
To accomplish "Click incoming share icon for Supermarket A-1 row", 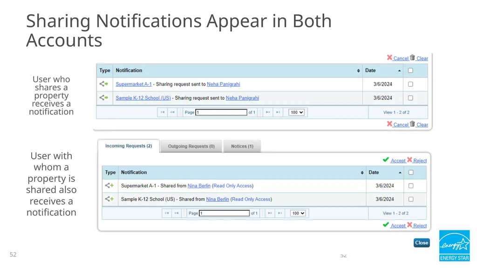I will point(109,185).
